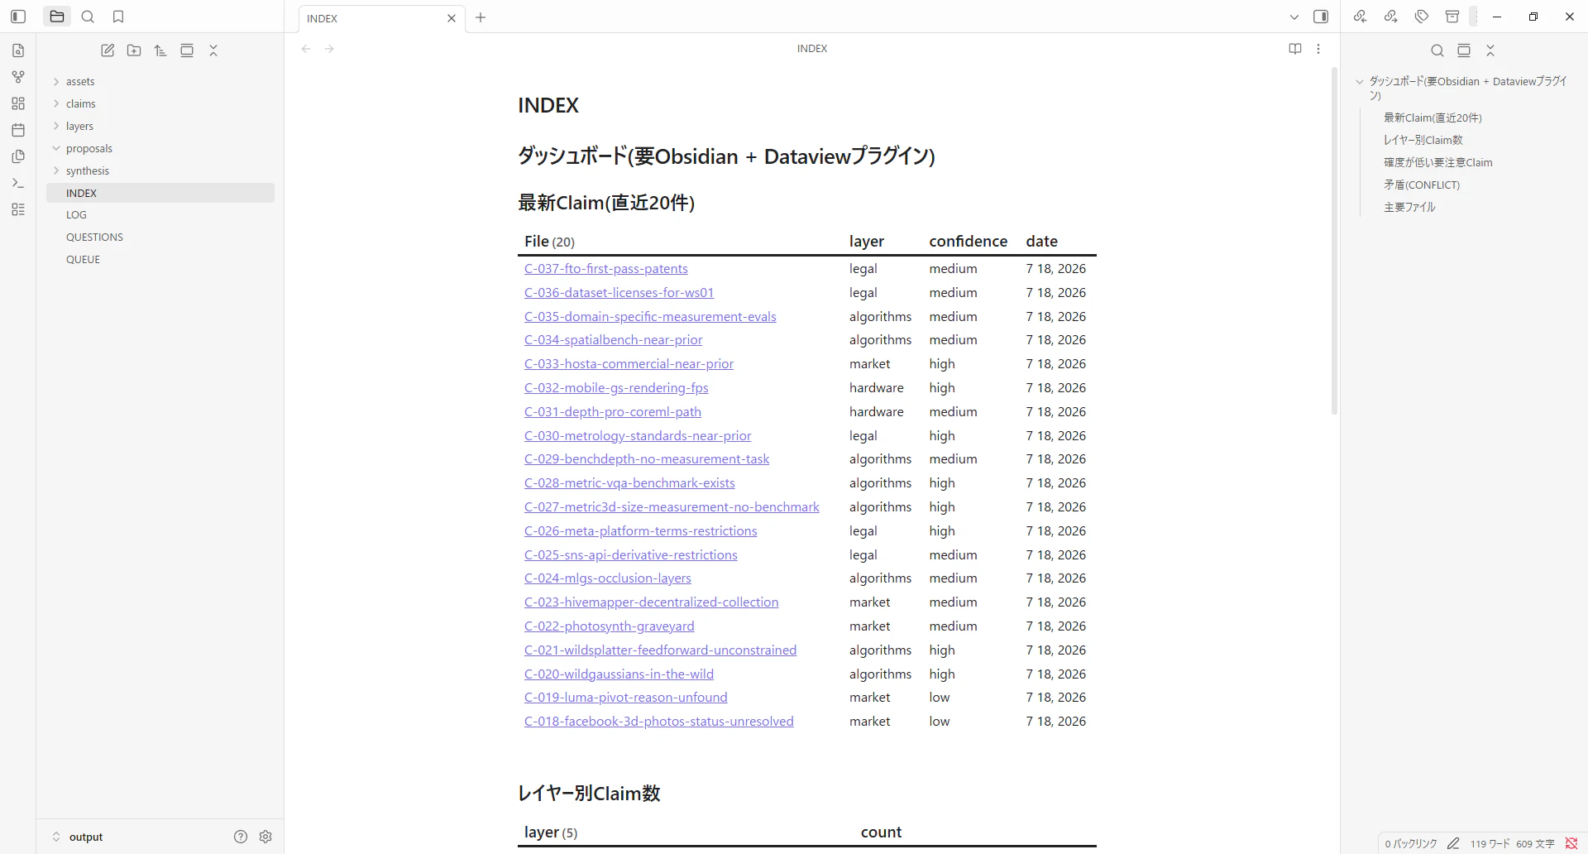This screenshot has height=854, width=1588.
Task: Follow the C-032-mobile-gs-rendering-fps link
Action: pyautogui.click(x=616, y=388)
